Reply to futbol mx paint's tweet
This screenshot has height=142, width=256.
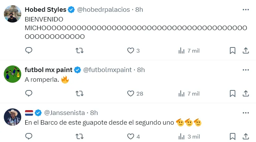pos(29,94)
